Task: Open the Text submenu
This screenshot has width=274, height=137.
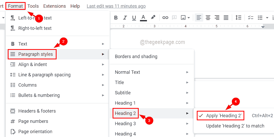Action: 58,44
